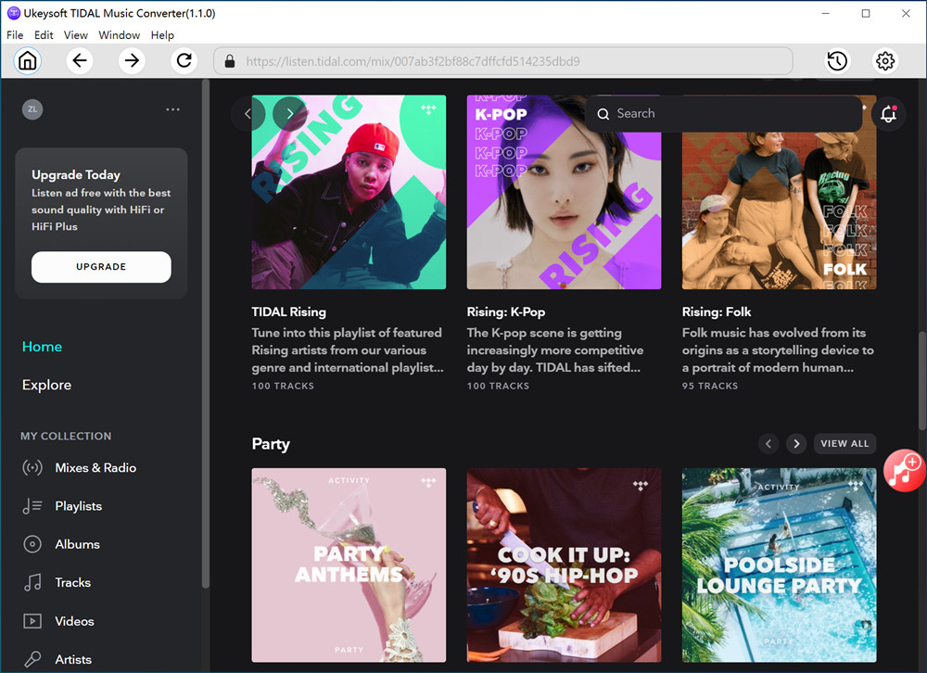The width and height of the screenshot is (927, 673).
Task: Open settings gear icon
Action: (885, 61)
